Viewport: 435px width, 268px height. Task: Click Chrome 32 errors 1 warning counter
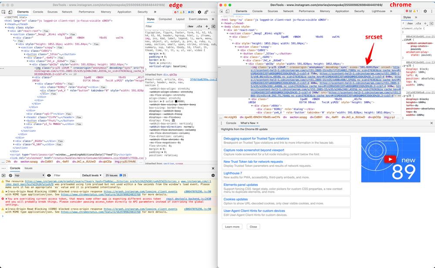411,11
